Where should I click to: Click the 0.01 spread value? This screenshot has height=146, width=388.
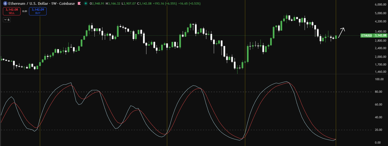(25, 11)
